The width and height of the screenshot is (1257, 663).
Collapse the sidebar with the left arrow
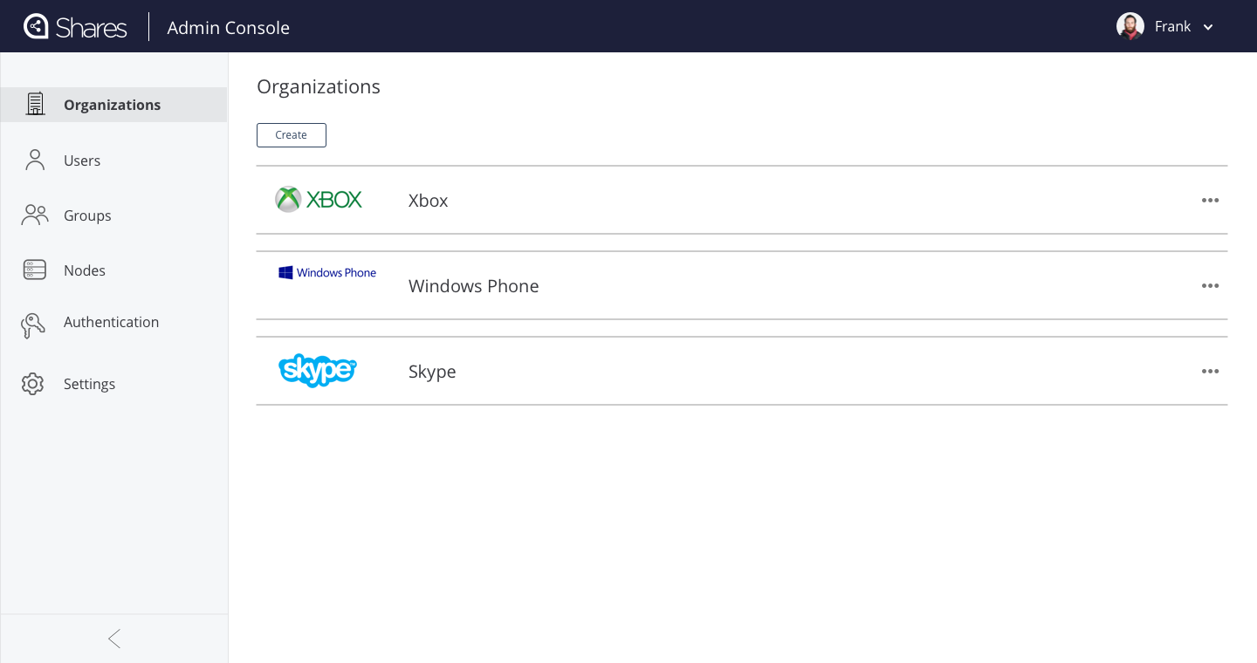114,639
